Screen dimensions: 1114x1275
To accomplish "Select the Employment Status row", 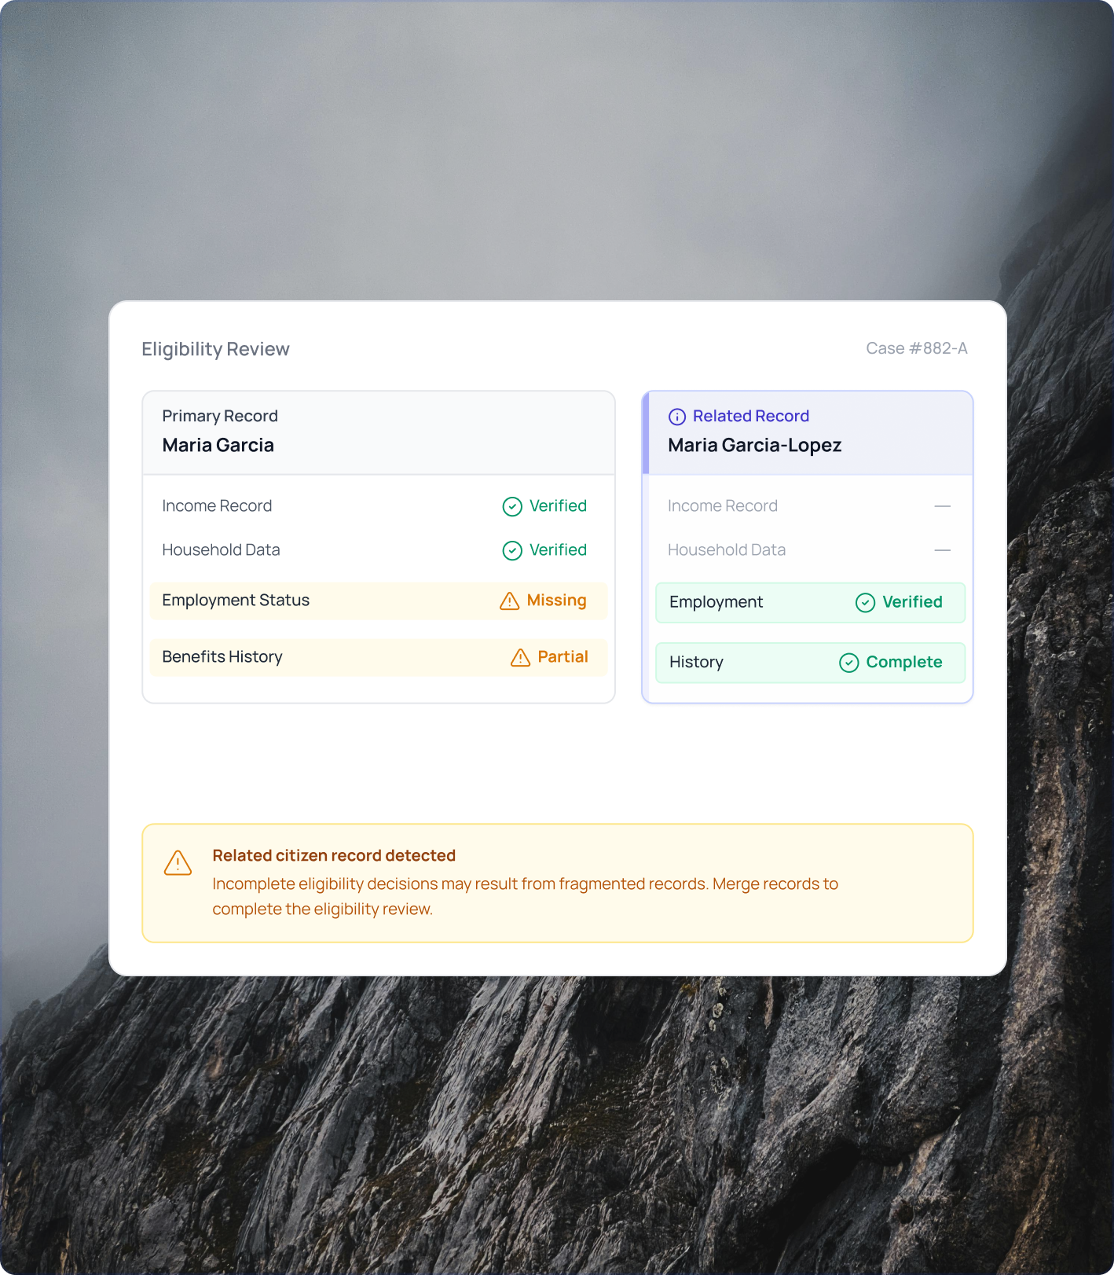I will 378,601.
